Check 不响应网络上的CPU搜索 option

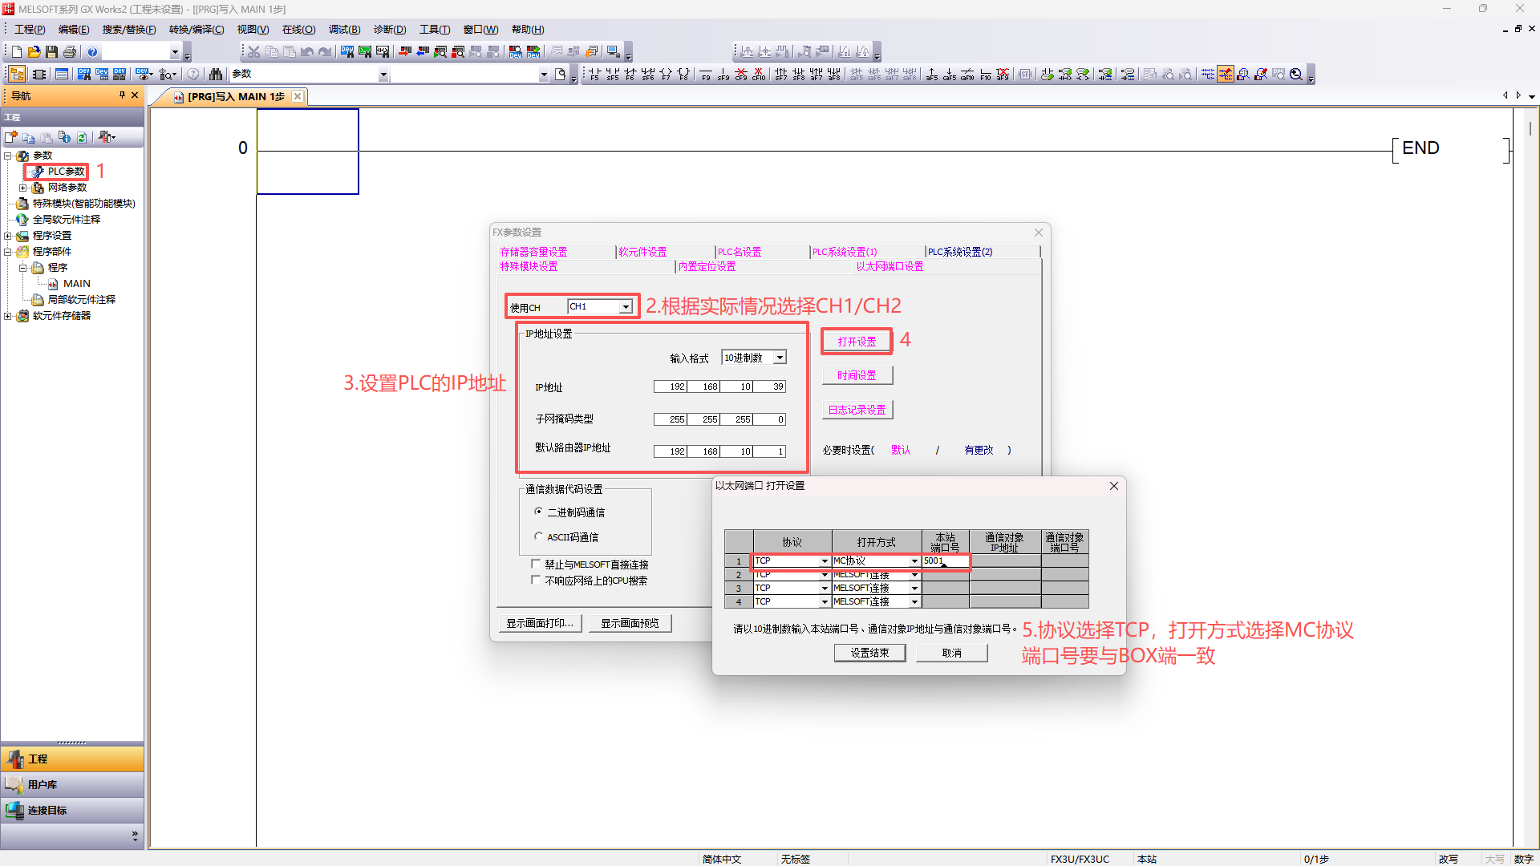click(x=536, y=581)
